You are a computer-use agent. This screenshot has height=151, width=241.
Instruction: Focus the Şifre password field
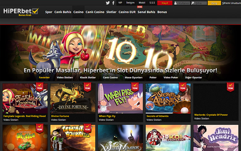199,3
